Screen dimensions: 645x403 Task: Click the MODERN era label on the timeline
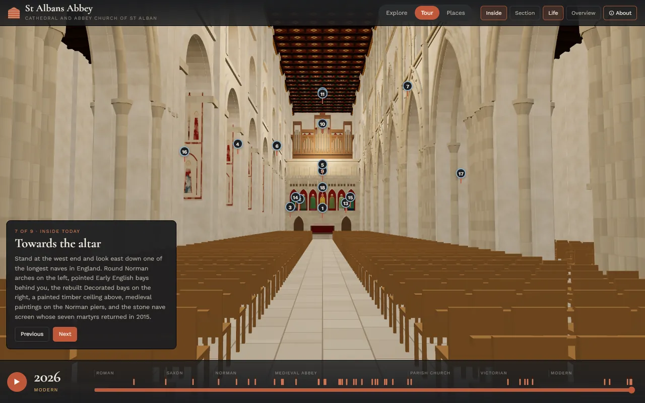tap(561, 373)
